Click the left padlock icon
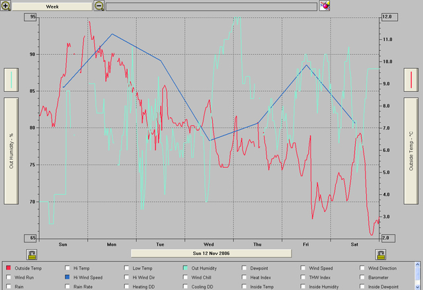 pos(31,254)
